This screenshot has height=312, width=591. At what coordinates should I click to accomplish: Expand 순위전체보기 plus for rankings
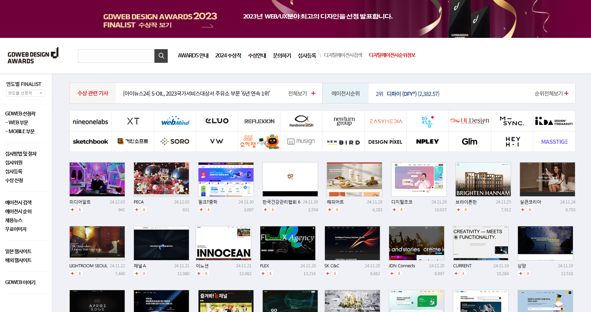coord(566,93)
